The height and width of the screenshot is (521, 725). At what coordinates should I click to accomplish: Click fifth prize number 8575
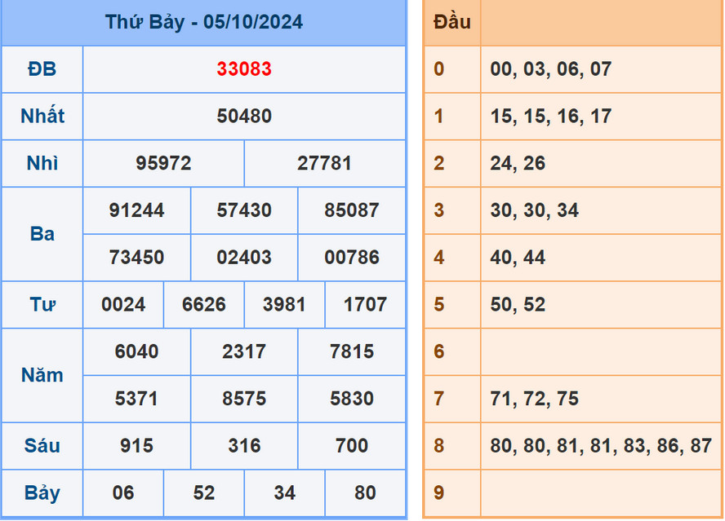[244, 400]
